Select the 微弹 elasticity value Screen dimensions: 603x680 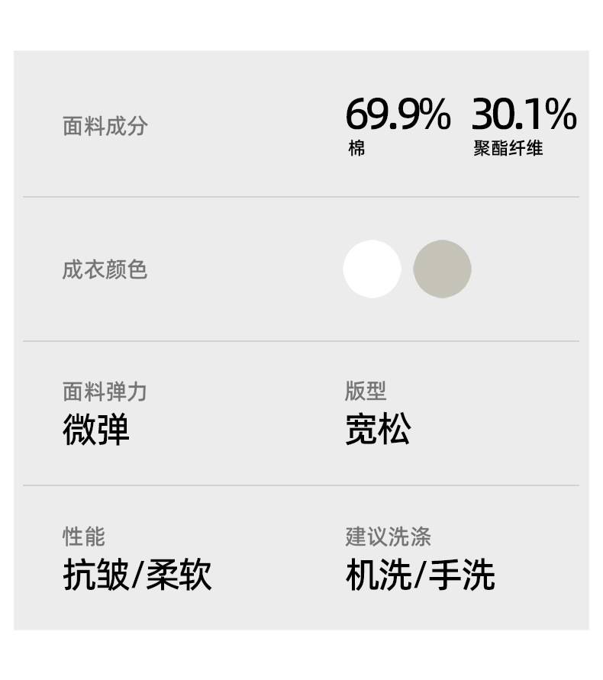click(96, 430)
